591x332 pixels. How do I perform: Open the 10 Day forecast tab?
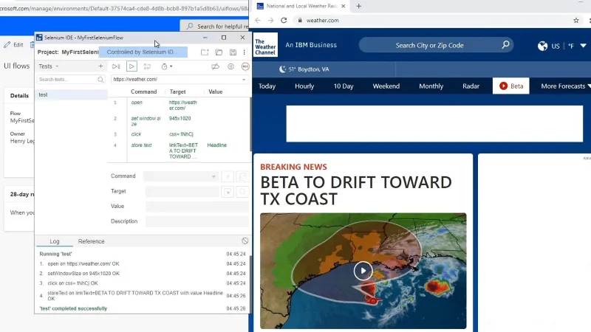pos(344,86)
